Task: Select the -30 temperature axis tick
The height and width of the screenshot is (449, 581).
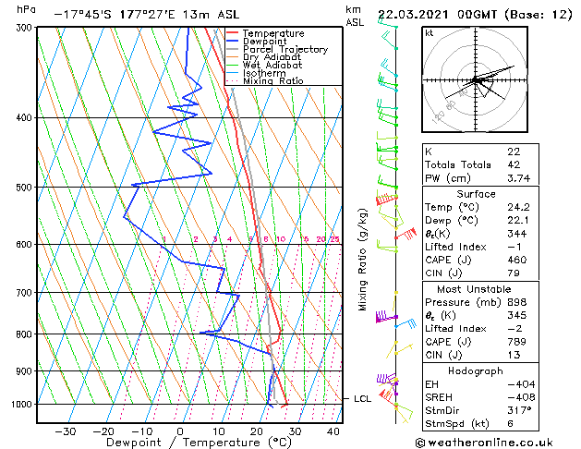Action: tap(66, 431)
